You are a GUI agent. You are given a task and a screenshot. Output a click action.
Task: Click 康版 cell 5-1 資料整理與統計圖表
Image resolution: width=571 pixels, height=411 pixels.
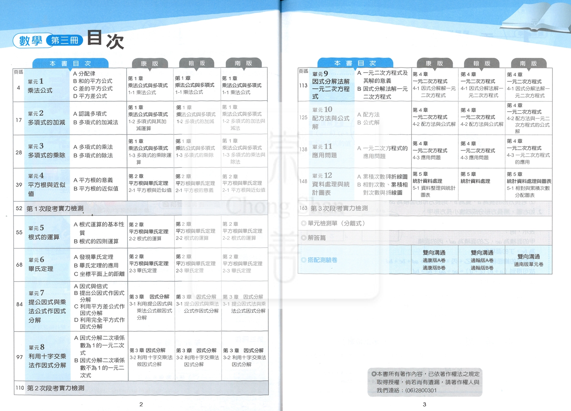pos(434,191)
